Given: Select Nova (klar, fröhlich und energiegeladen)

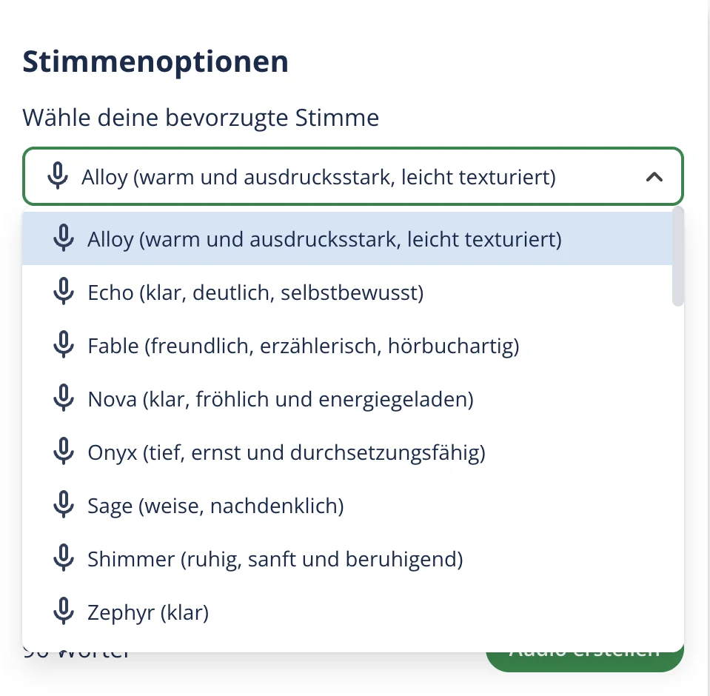Looking at the screenshot, I should coord(281,399).
